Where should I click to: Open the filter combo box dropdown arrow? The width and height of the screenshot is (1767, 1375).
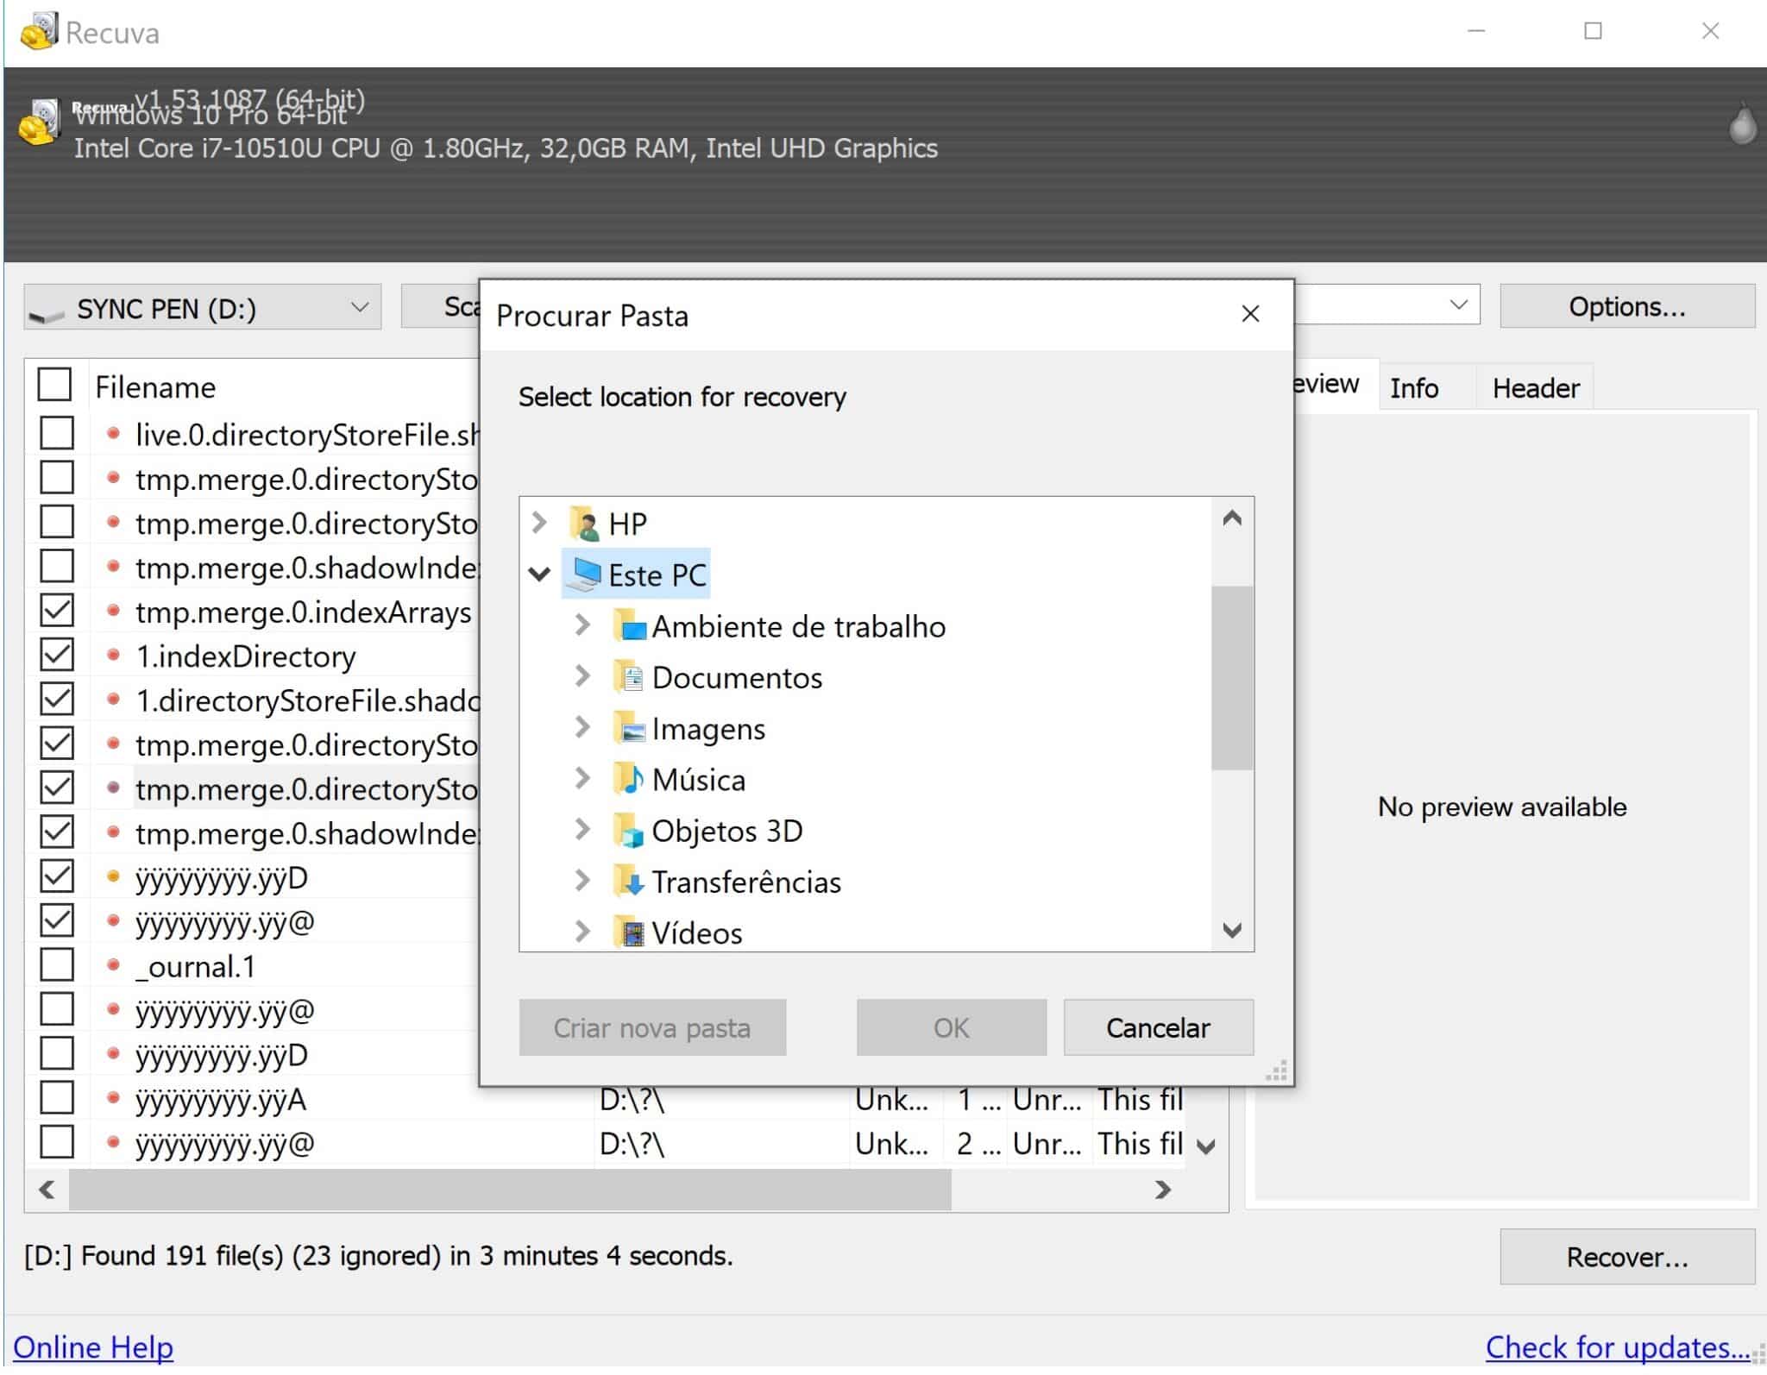coord(1458,305)
